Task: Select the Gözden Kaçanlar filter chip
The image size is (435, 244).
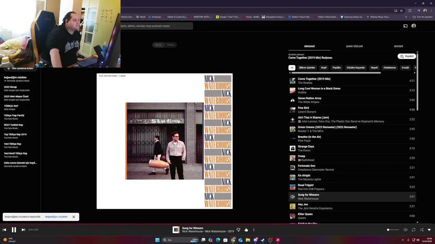Action: click(x=355, y=67)
